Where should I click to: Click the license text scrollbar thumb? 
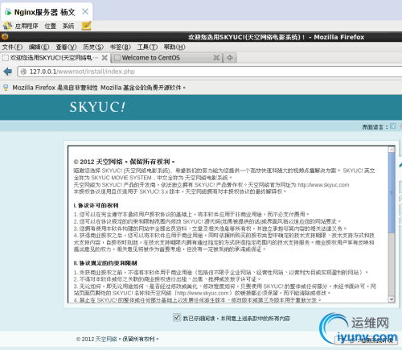click(392, 192)
